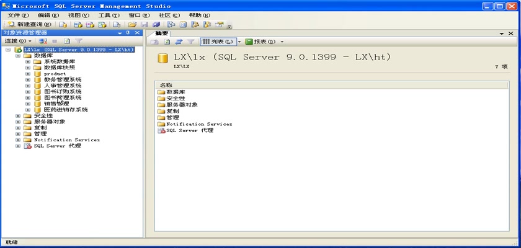Click the filter icon in Object Explorer toolbar
This screenshot has height=248, width=521.
click(x=78, y=41)
